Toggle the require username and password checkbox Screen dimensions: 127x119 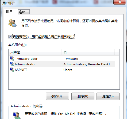pyautogui.click(x=10, y=37)
